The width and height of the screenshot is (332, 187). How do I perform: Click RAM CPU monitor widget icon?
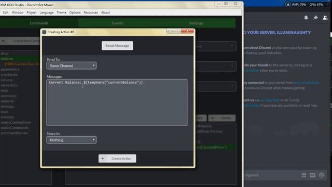pyautogui.click(x=288, y=4)
